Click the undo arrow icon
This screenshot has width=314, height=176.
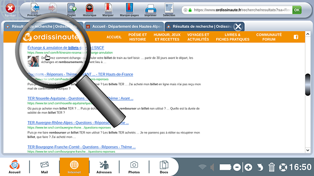[260, 167]
